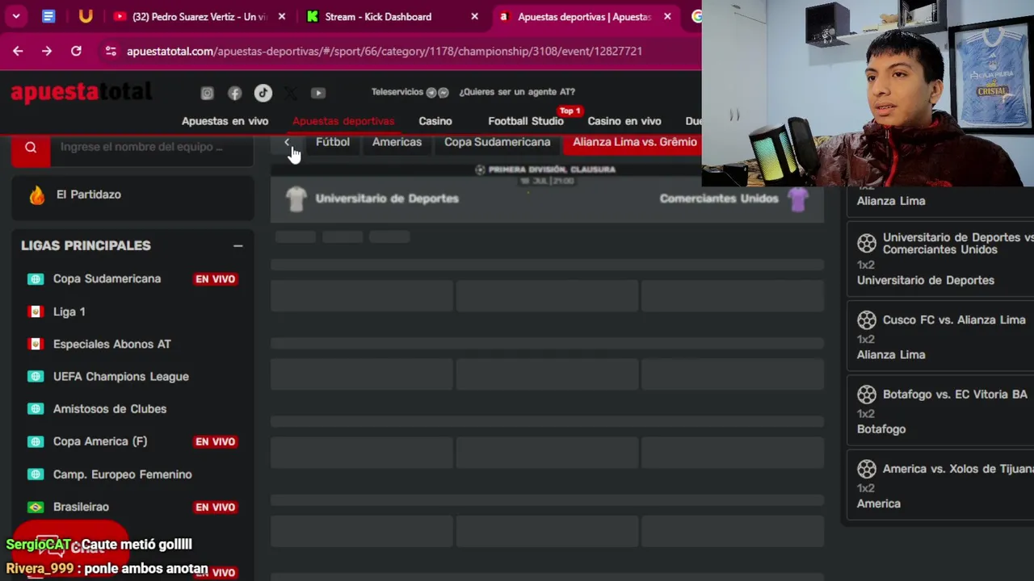Open Copa America (F) league
Viewport: 1034px width, 581px height.
point(100,441)
